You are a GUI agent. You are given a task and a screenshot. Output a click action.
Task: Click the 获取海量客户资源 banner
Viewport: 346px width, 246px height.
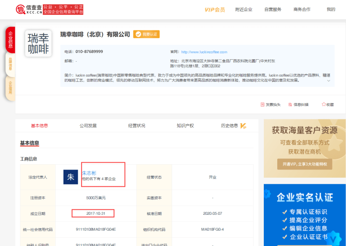pos(305,148)
